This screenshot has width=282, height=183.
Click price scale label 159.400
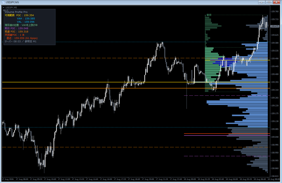(x=275, y=74)
